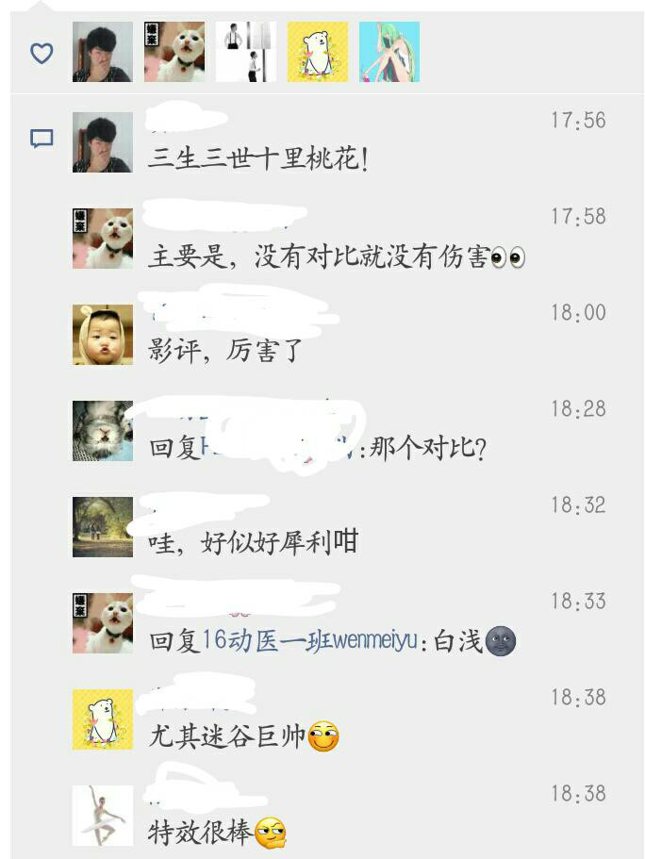The width and height of the screenshot is (645, 859).
Task: Open the yellow polar bear liker avatar
Action: pyautogui.click(x=318, y=52)
